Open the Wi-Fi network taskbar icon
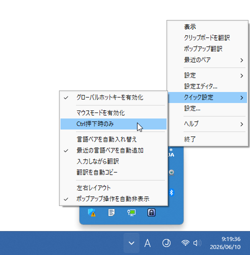Image resolution: width=250 pixels, height=255 pixels. coord(185,243)
